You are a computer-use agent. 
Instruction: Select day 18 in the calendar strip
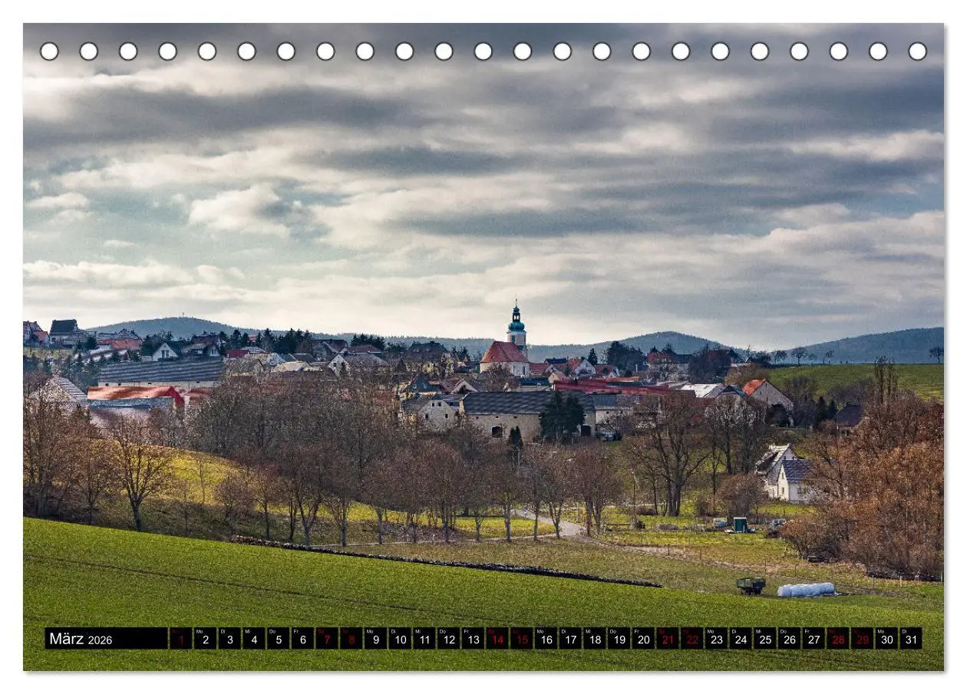(595, 639)
